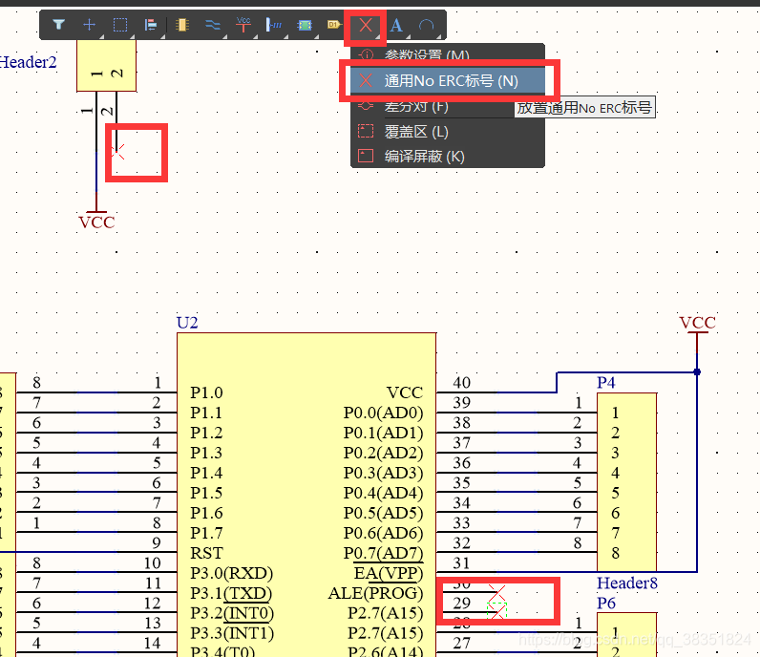
Task: Click the draw arc tool
Action: tap(427, 26)
